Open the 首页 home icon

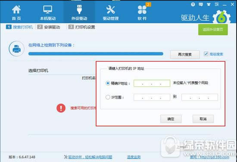coord(16,9)
